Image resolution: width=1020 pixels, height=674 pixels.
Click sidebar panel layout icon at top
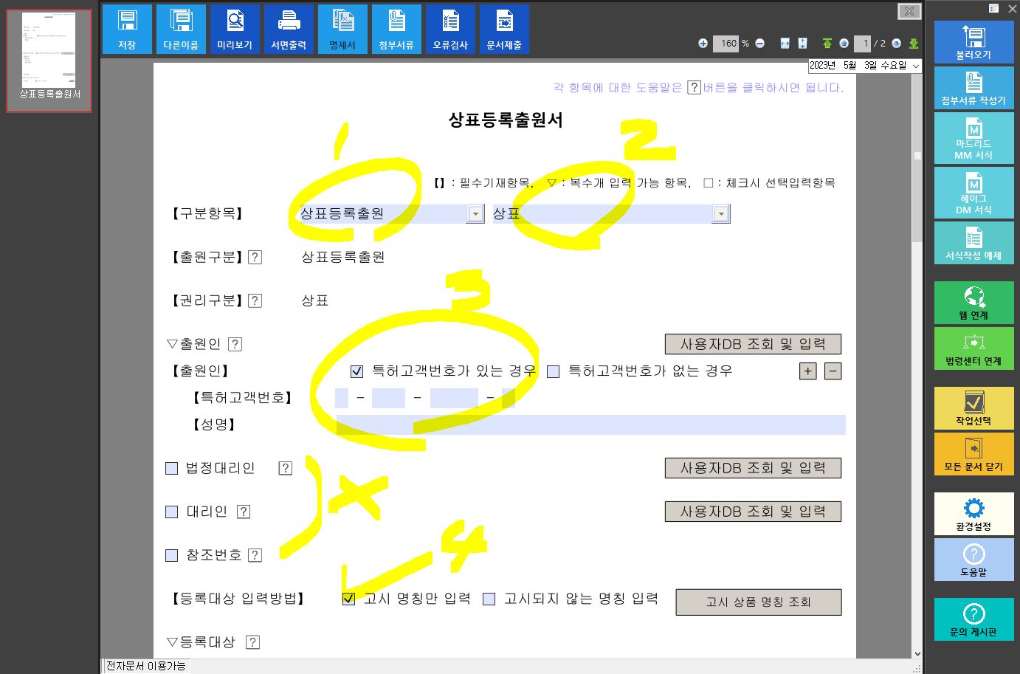993,8
